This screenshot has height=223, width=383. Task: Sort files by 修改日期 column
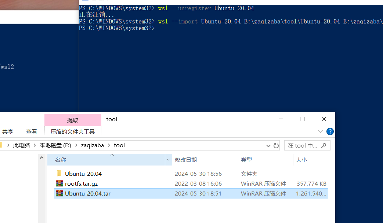tap(186, 160)
